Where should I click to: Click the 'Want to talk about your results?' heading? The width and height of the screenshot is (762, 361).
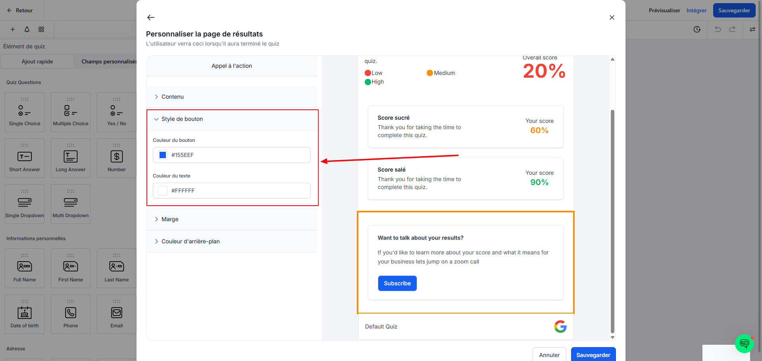[420, 238]
